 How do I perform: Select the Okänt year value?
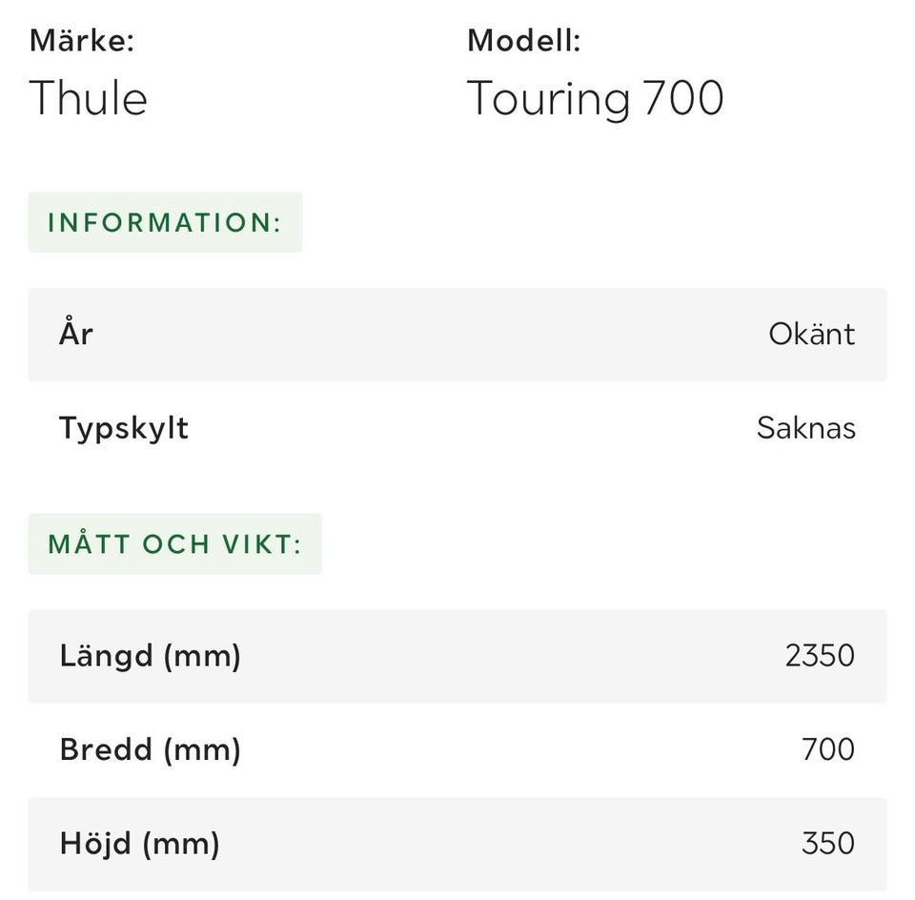811,335
